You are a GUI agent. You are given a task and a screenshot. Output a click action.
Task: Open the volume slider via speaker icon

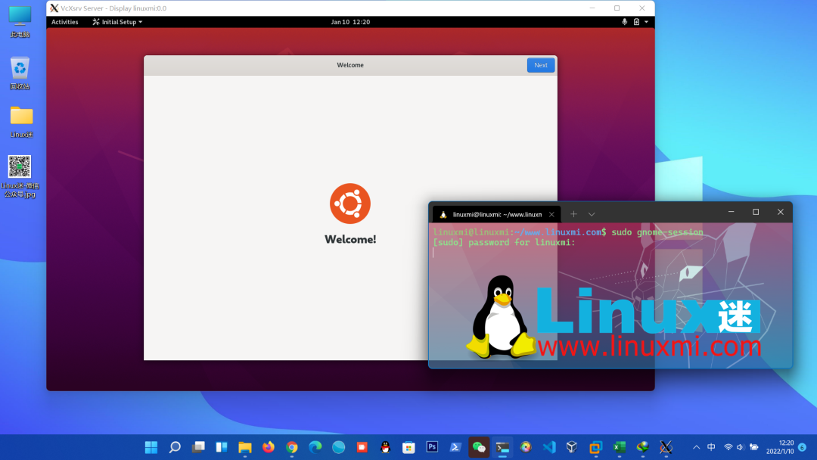point(739,448)
